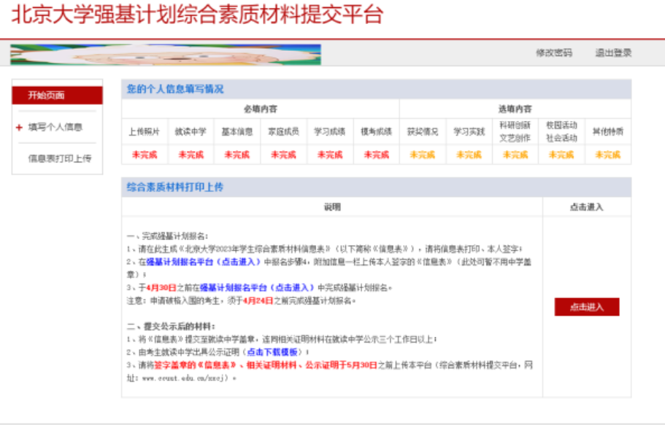
Task: Click 未完成 status under 基本信息
Action: click(x=237, y=155)
